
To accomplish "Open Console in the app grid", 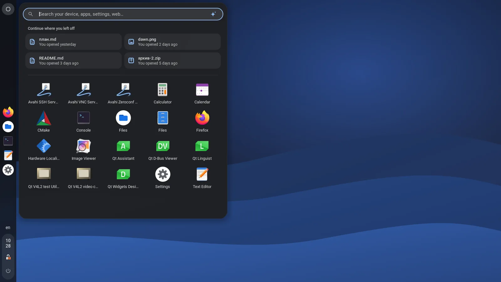I will (x=84, y=122).
